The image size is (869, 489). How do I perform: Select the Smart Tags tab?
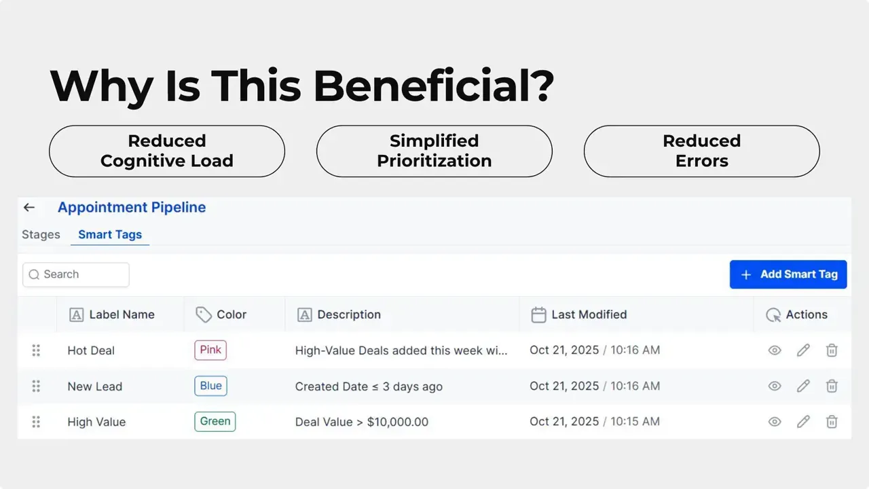coord(110,234)
